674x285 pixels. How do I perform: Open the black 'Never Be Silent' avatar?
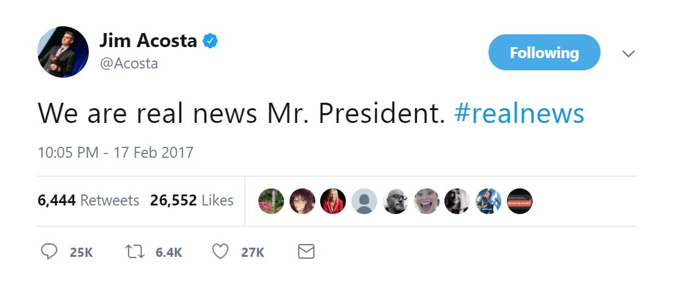tap(520, 201)
